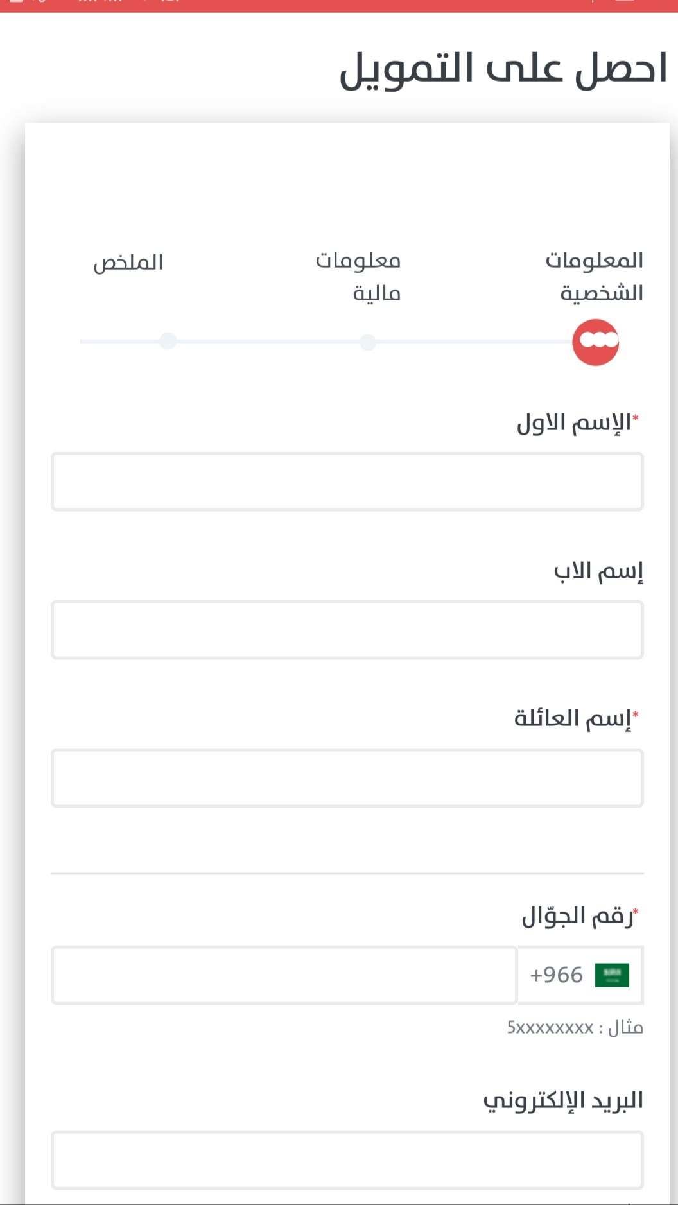
Task: Click the red personal information step circle
Action: click(595, 342)
